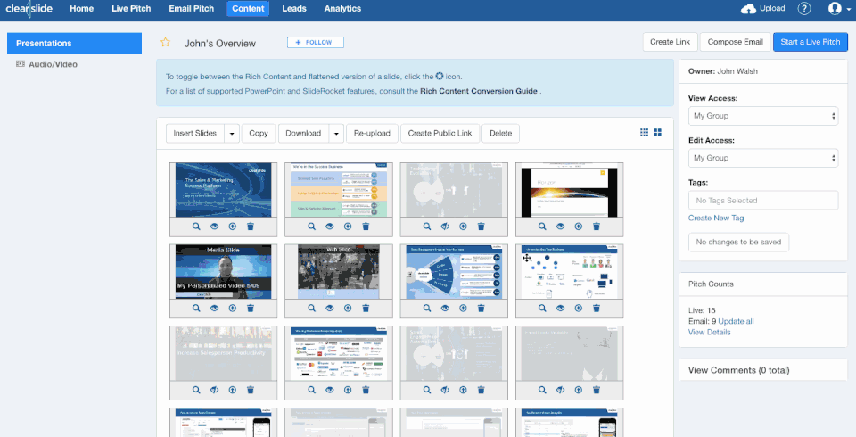The image size is (856, 437).
Task: Copy the presentation
Action: [259, 133]
